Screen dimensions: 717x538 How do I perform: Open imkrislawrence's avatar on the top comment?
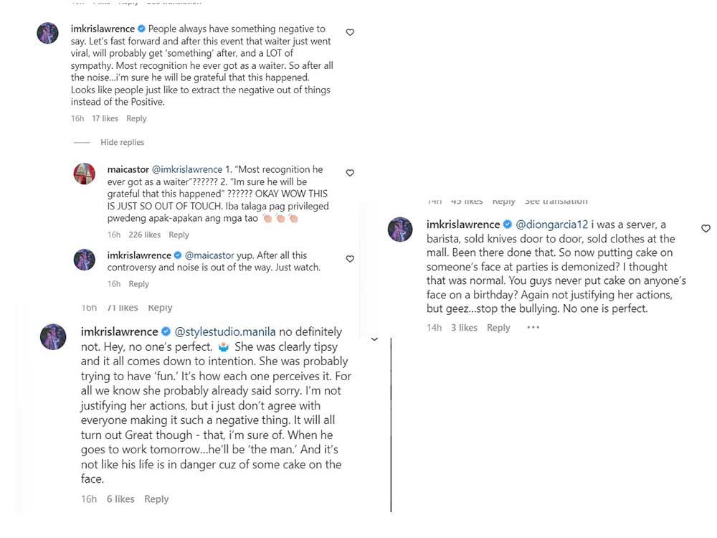point(47,33)
